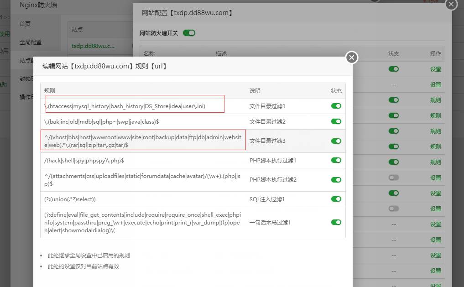Toggle the 网站防火墙开关 switch
464x287 pixels.
189,33
